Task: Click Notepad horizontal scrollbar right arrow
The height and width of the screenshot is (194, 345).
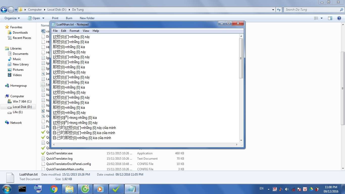Action: (237, 145)
